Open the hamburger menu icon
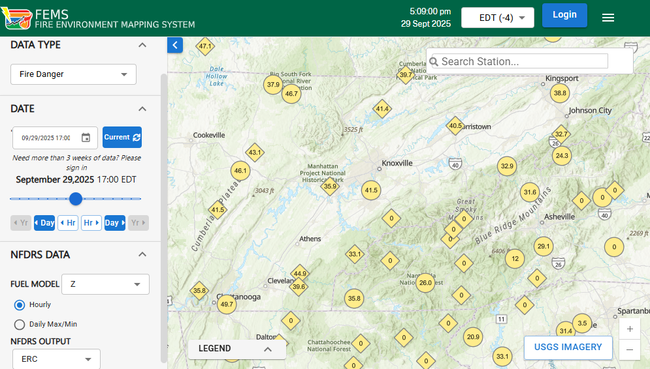 coord(608,18)
